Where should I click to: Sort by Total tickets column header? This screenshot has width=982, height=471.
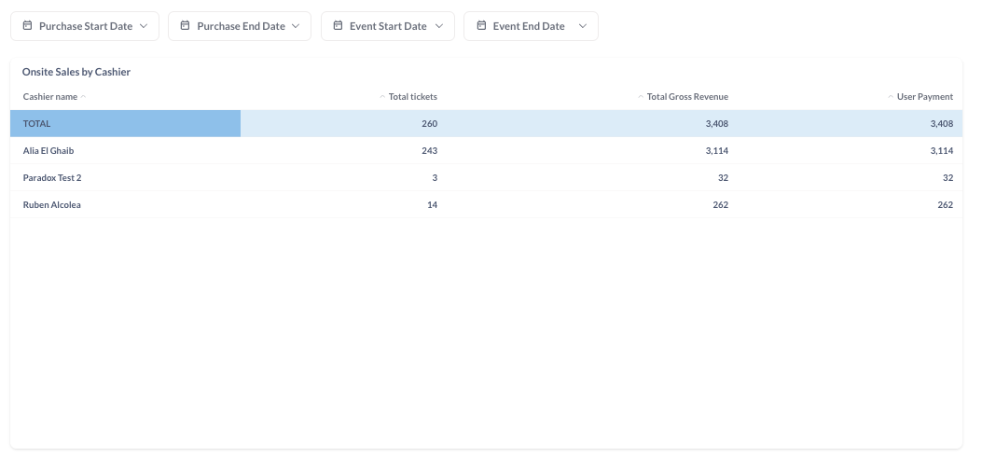pyautogui.click(x=413, y=96)
